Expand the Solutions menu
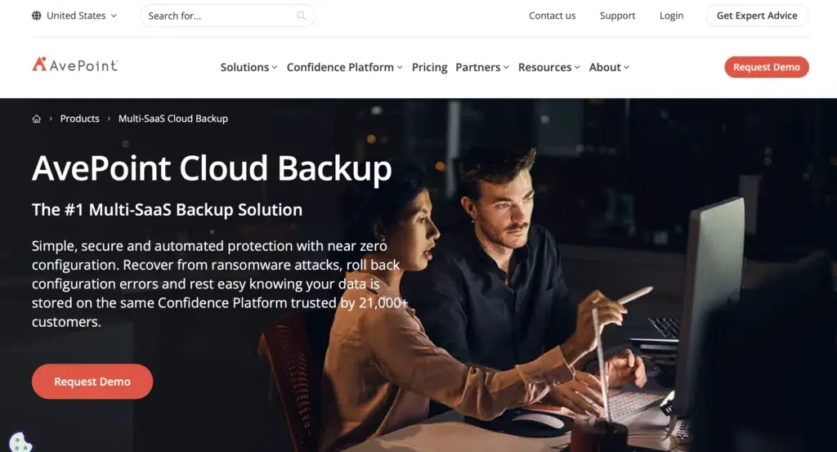The image size is (837, 452). [248, 67]
